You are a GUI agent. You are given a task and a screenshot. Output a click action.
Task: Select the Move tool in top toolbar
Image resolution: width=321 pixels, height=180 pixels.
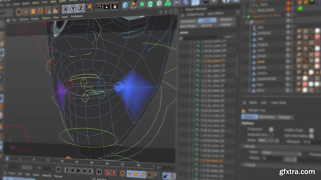[x=26, y=11]
